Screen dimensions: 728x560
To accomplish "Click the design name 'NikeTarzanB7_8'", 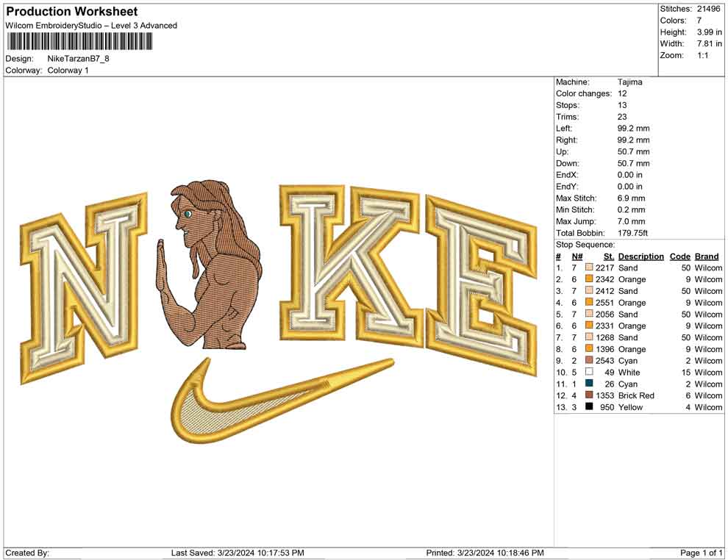I will click(x=79, y=59).
